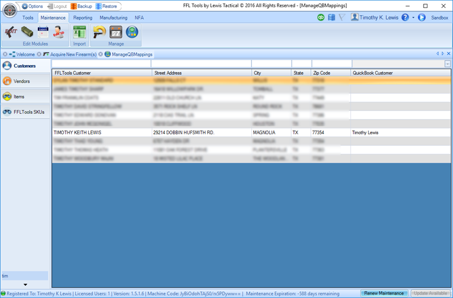This screenshot has width=453, height=298.
Task: Open Options with the gear icon
Action: pyautogui.click(x=32, y=6)
